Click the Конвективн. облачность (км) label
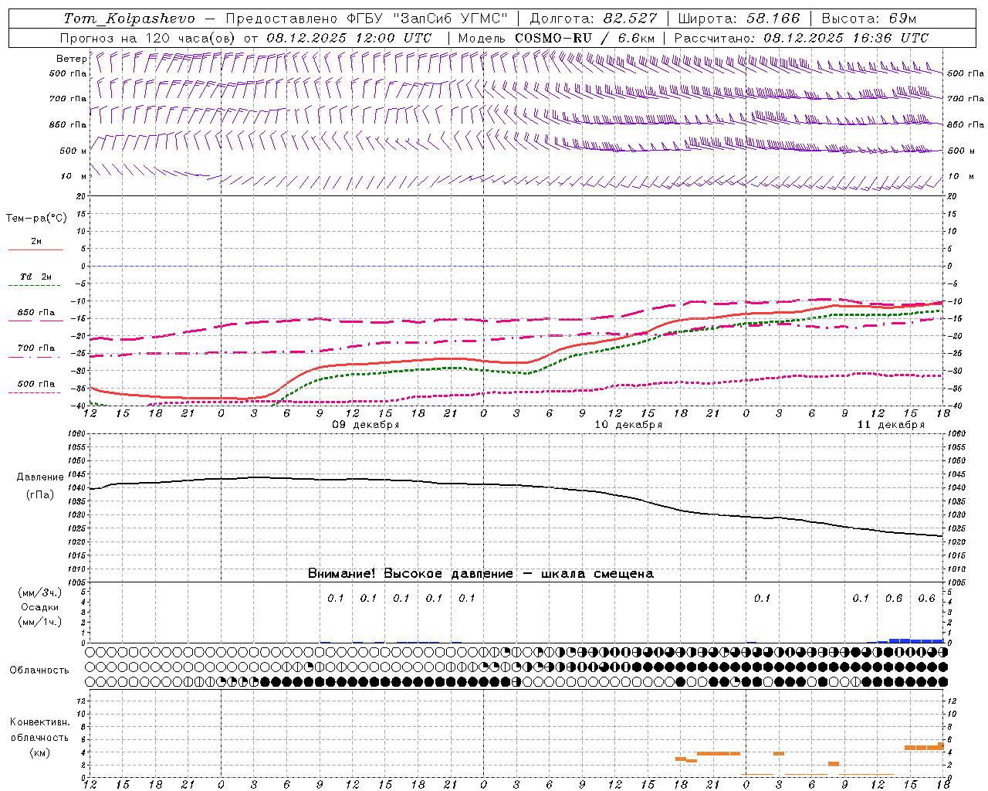The image size is (988, 791). (39, 738)
